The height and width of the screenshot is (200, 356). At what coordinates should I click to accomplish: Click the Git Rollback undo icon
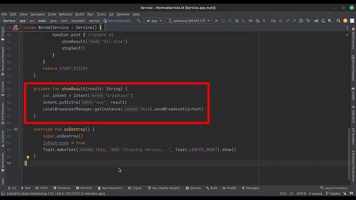coord(308,21)
